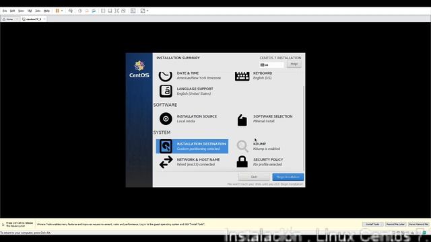Open the Help menu in VMware
The height and width of the screenshot is (242, 431).
[x=46, y=11]
